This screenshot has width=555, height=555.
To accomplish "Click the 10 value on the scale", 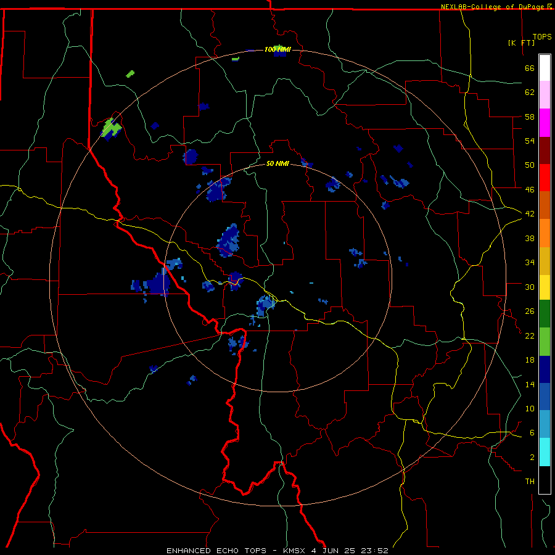I will click(x=530, y=408).
